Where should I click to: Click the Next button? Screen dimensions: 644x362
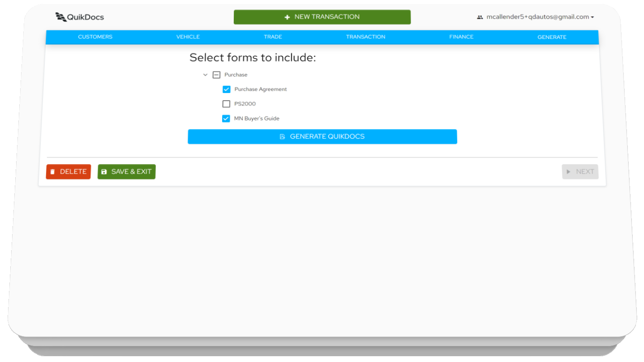pyautogui.click(x=580, y=172)
